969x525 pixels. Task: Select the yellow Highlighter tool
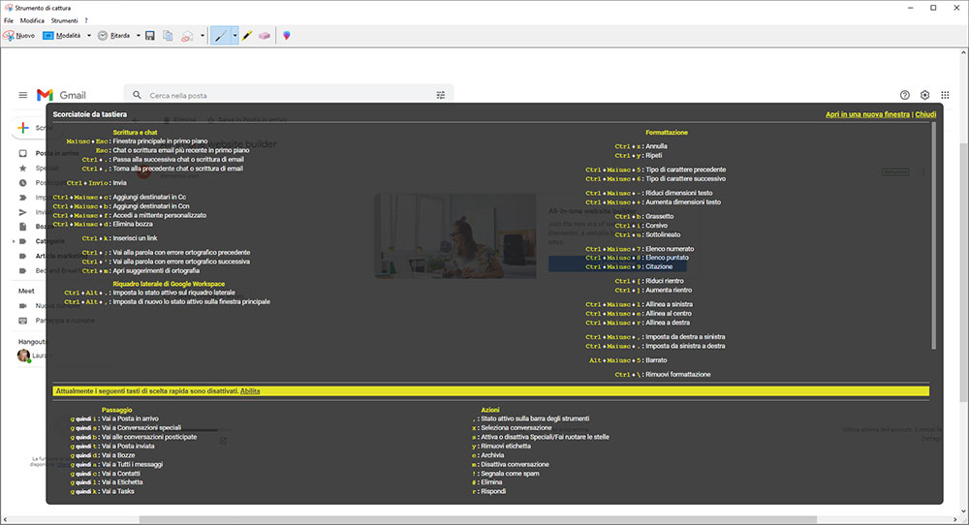tap(247, 36)
